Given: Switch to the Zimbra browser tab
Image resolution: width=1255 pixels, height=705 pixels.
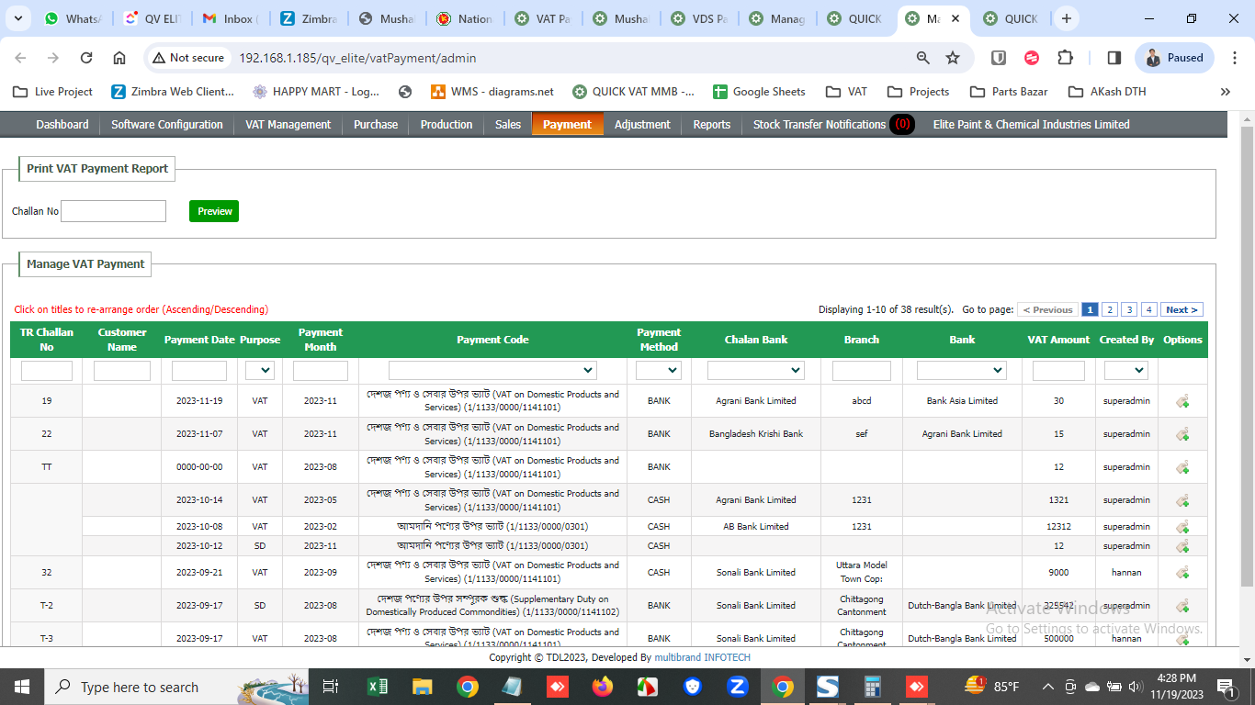Looking at the screenshot, I should pos(309,18).
